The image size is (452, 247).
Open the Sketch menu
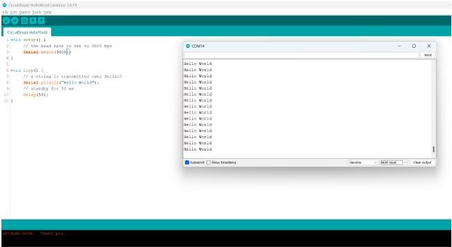pyautogui.click(x=25, y=12)
